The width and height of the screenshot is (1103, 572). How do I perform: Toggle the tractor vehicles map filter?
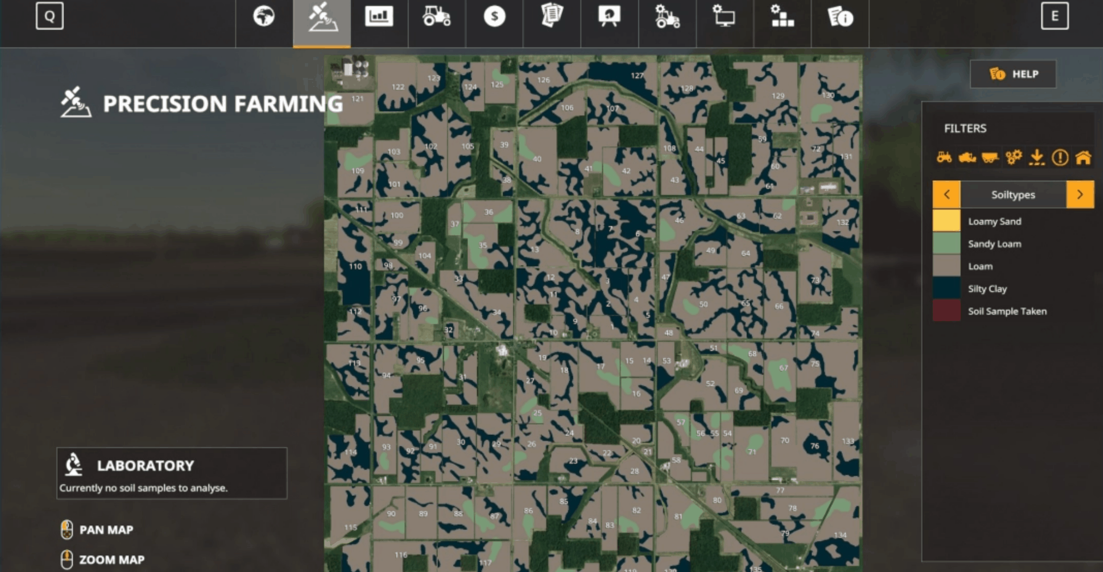pos(944,157)
